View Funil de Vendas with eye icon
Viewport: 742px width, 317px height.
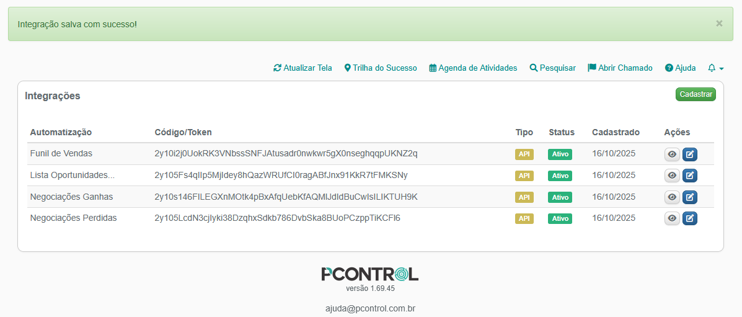[672, 154]
